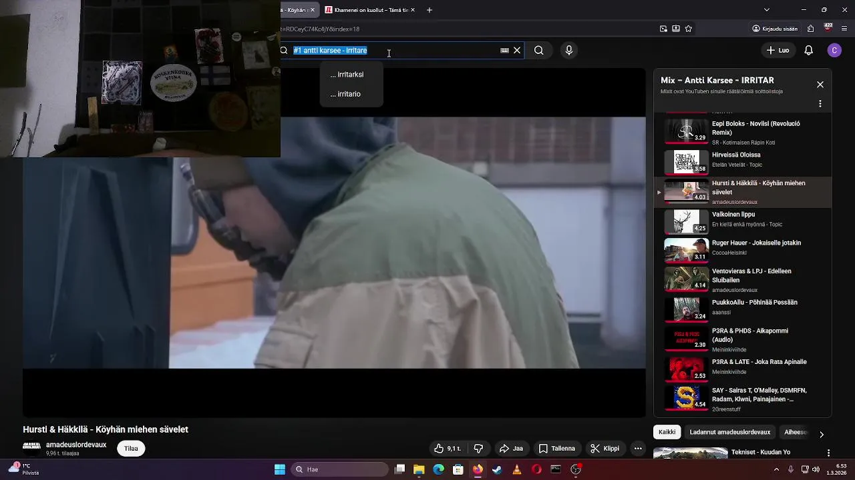Open VLC media player from taskbar
The image size is (855, 480).
(516, 469)
